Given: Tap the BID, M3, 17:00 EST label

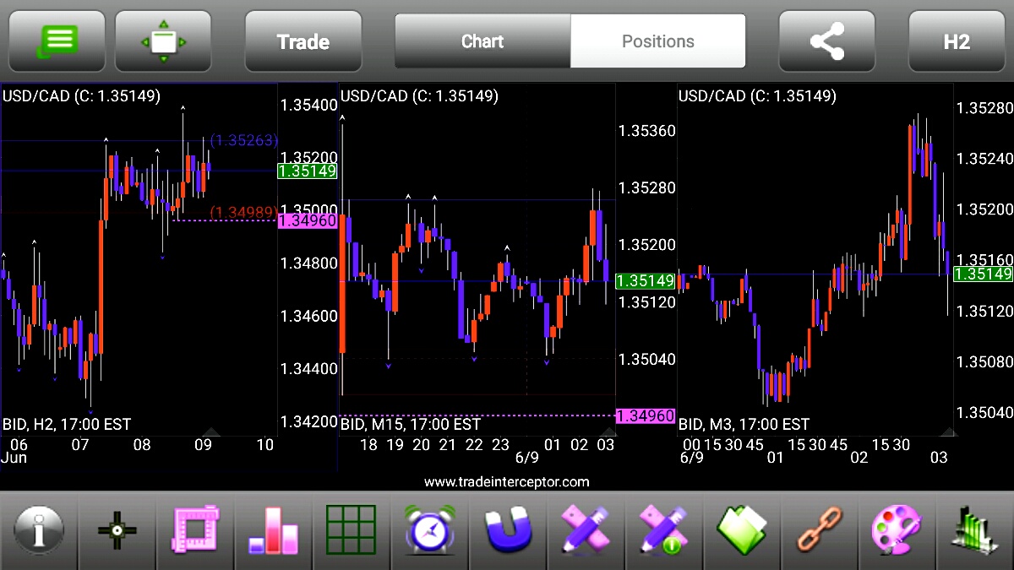Looking at the screenshot, I should click(744, 424).
